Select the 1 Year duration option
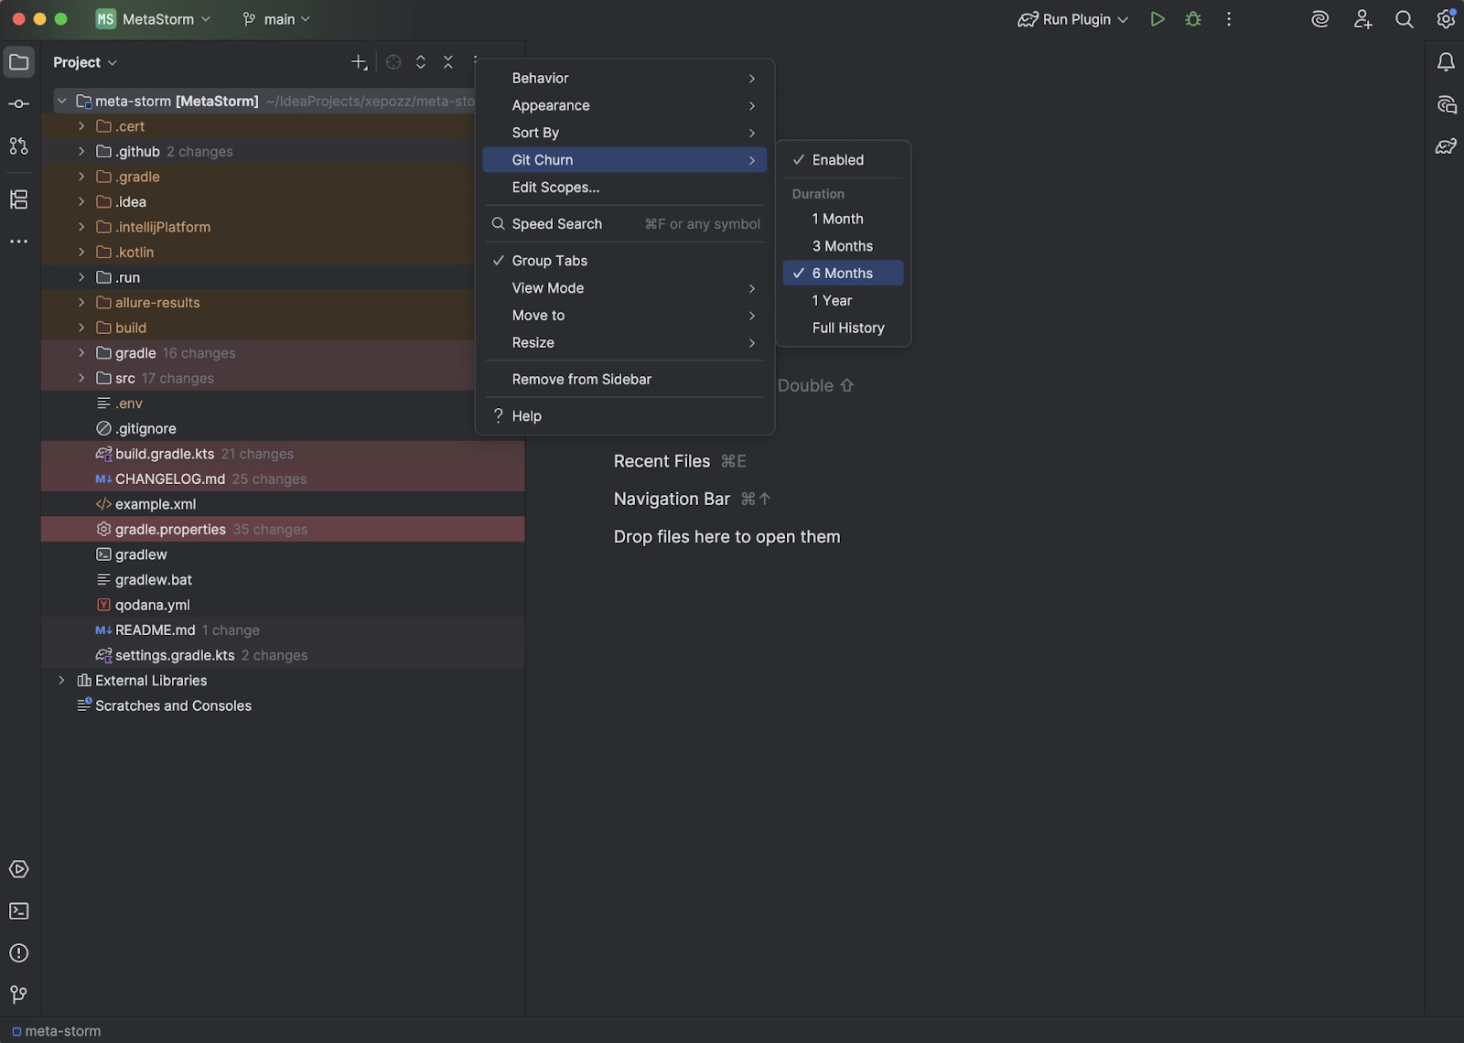 [x=832, y=300]
